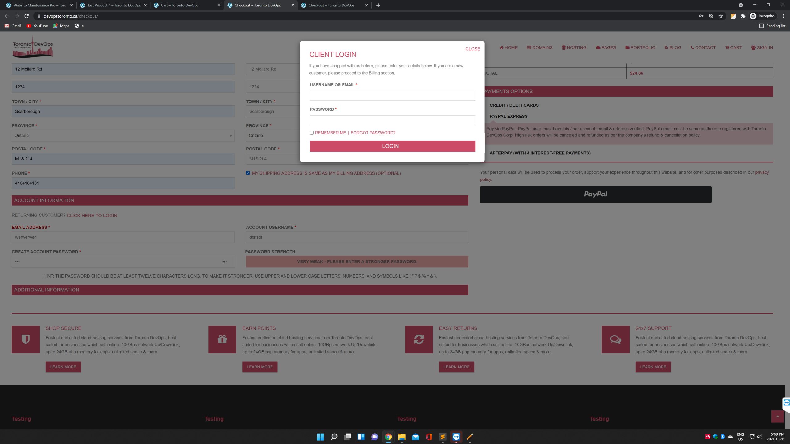Screen dimensions: 790x444
Task: Tick the Remember Me checkbox
Action: [x=312, y=133]
